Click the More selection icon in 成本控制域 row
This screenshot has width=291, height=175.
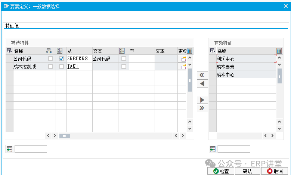point(183,67)
